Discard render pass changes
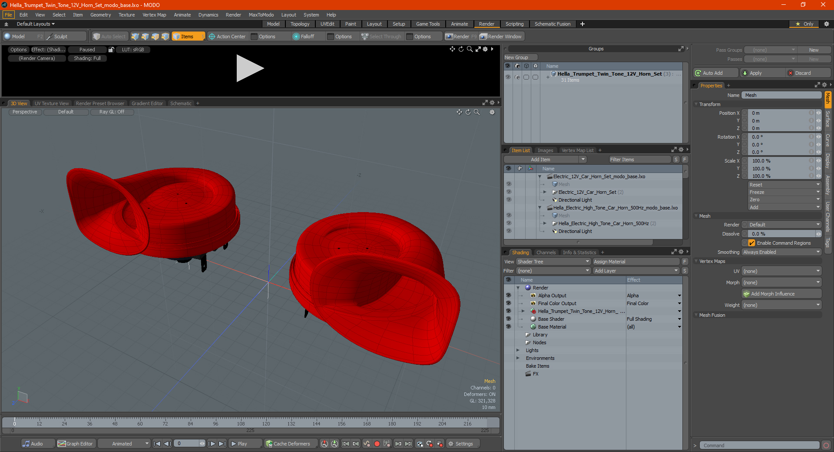The width and height of the screenshot is (834, 452). click(809, 73)
